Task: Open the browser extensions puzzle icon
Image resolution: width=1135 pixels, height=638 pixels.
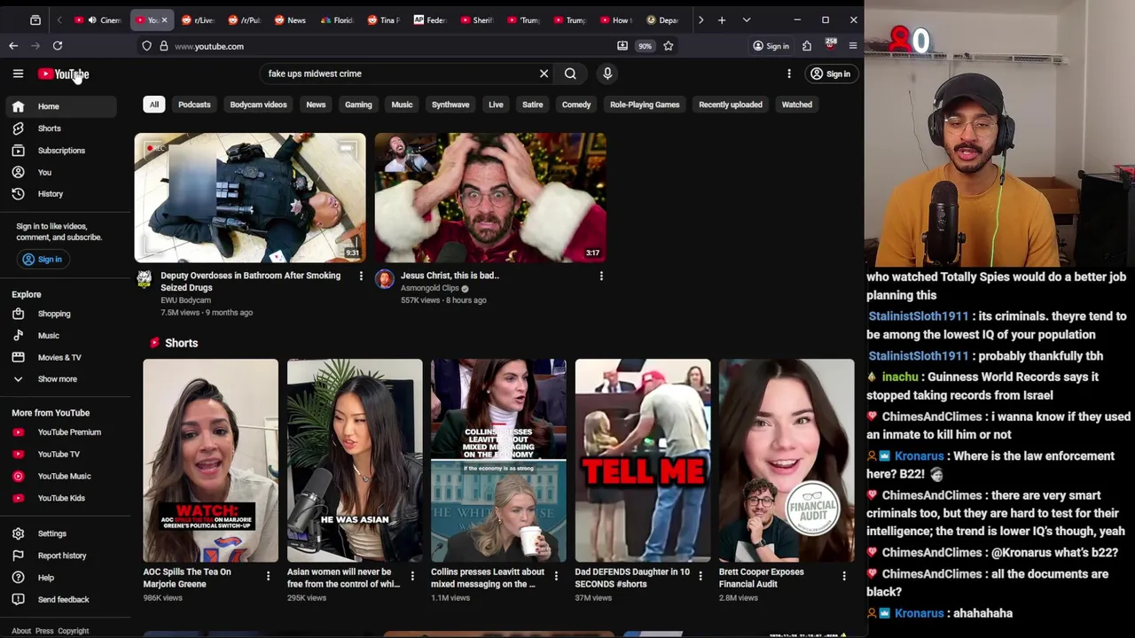Action: pyautogui.click(x=807, y=46)
